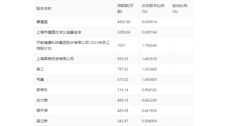Image resolution: width=227 pixels, height=126 pixels.
Task: Select the value 4865.96
Action: [124, 22]
